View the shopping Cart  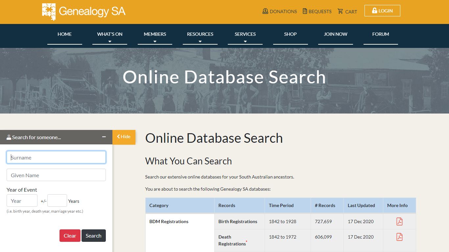(x=347, y=11)
